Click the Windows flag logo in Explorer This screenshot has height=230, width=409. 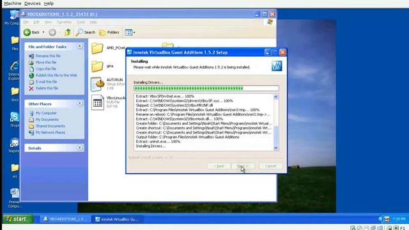(270, 22)
